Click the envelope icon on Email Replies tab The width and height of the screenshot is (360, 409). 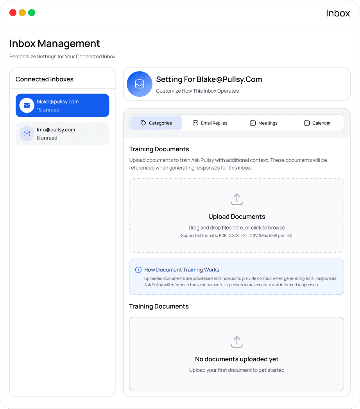(x=195, y=123)
